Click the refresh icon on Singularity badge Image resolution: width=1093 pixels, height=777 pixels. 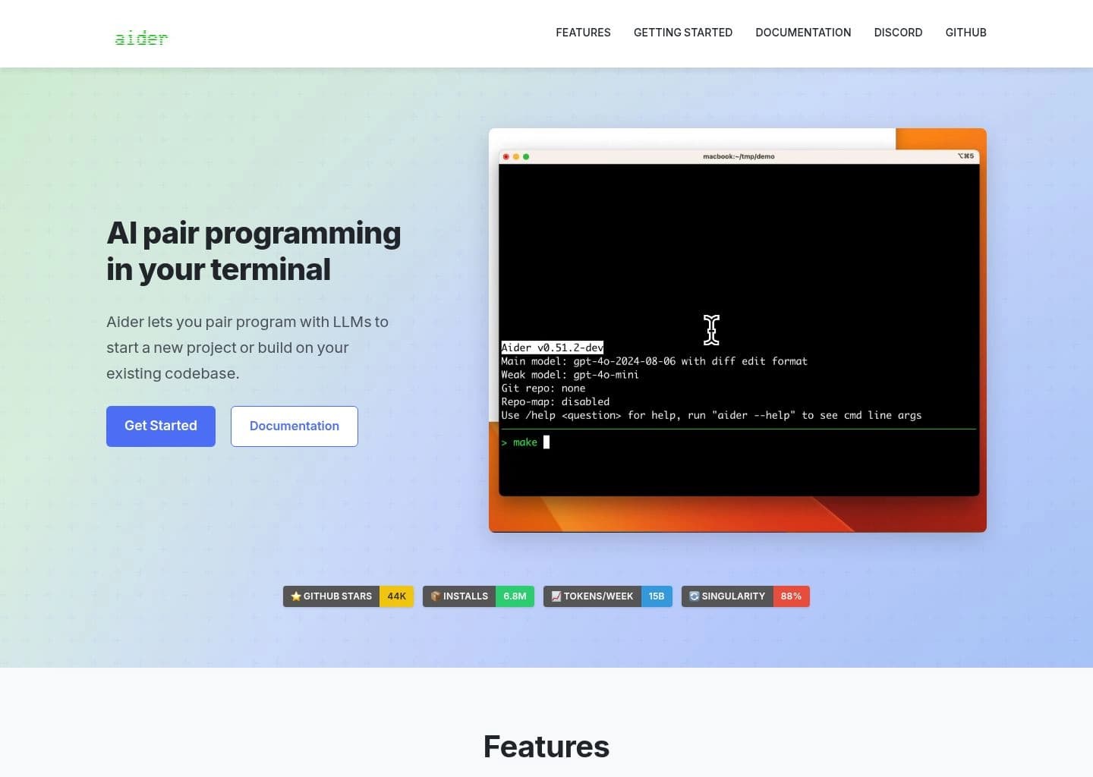click(x=694, y=596)
